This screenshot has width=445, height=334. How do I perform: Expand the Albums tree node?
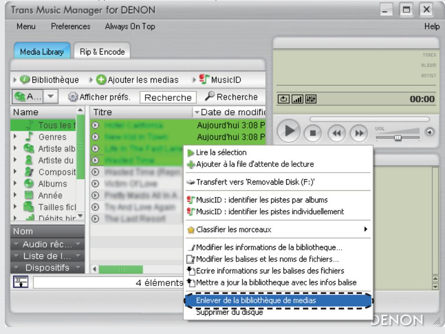[x=15, y=183]
